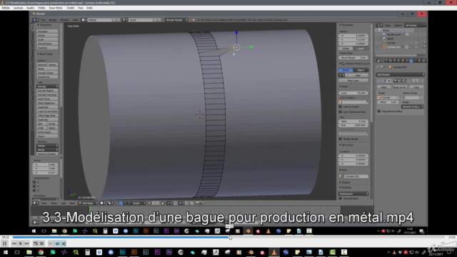Open the Extrude dropdown menu
The height and width of the screenshot is (257, 457).
(x=47, y=86)
